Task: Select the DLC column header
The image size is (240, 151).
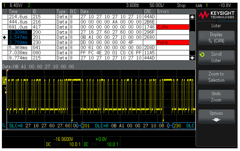Action: click(x=74, y=12)
